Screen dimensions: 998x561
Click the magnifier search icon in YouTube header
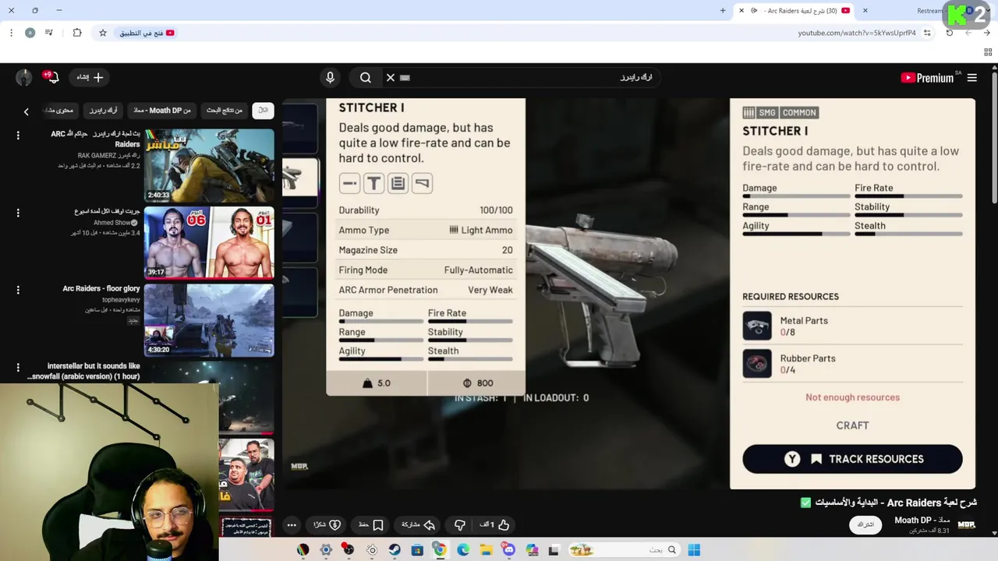[366, 77]
